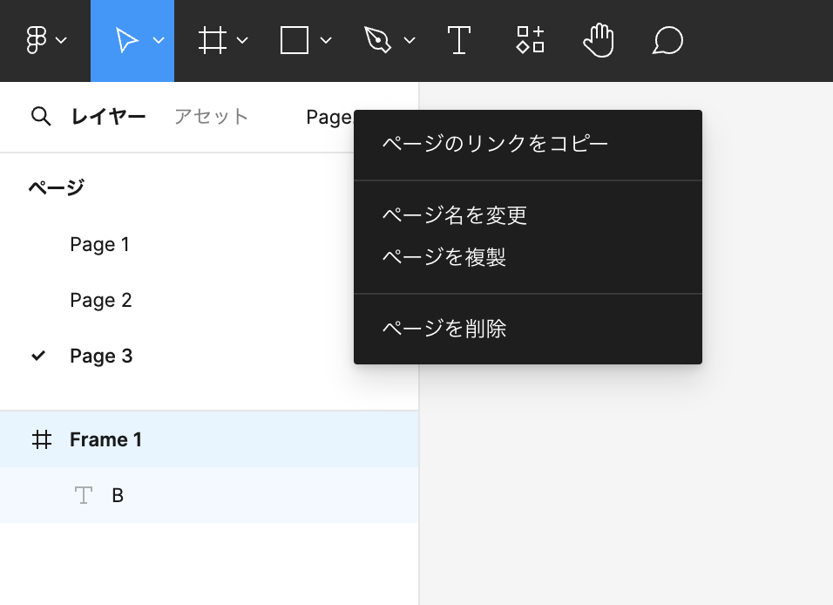The image size is (833, 605).
Task: Select the Pen tool
Action: point(378,40)
